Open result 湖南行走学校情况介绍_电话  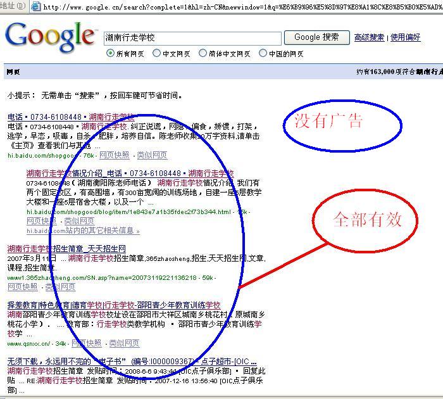(x=130, y=173)
